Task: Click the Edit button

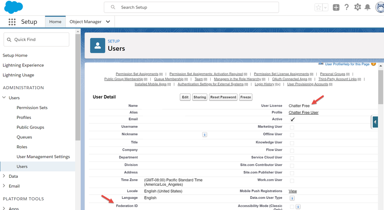Action: pyautogui.click(x=185, y=97)
